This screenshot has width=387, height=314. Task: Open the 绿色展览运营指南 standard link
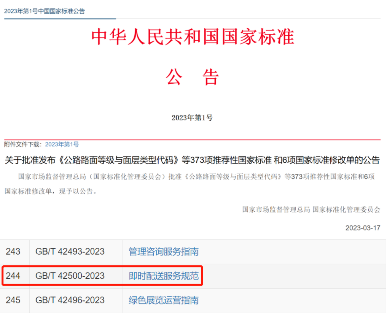164,300
